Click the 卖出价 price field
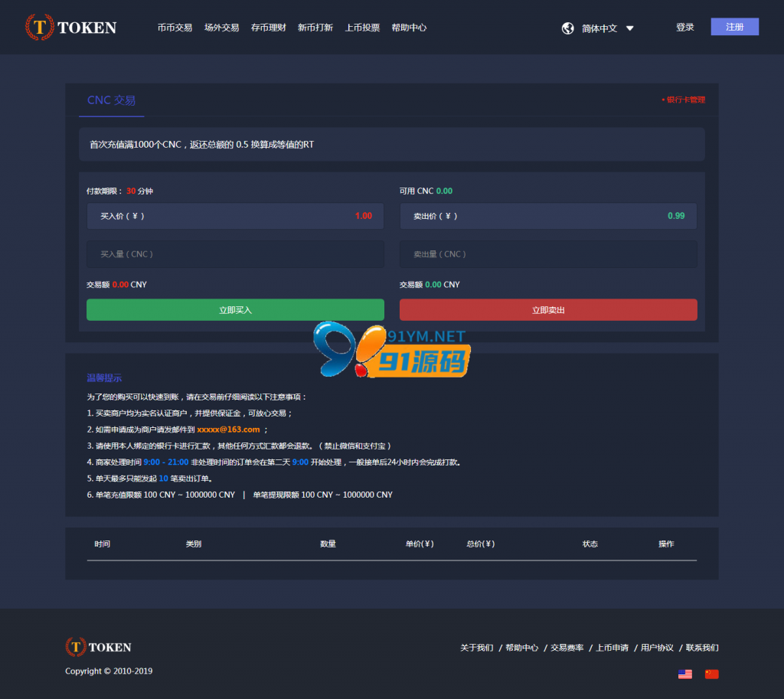This screenshot has height=699, width=784. (x=548, y=216)
